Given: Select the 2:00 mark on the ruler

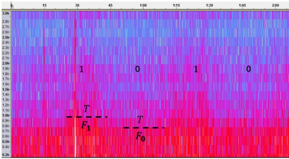Looking at the screenshot, I should coord(275,5).
